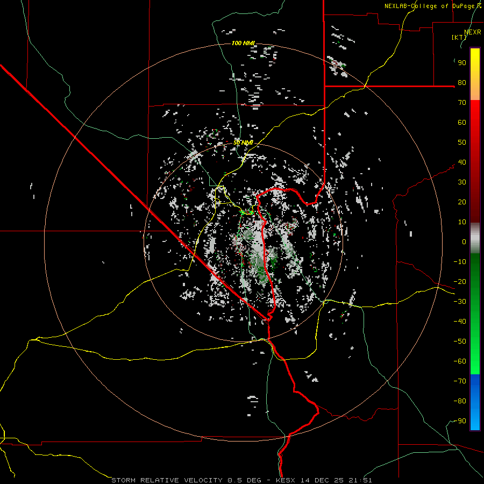
Task: Click the -40 value on velocity scale
Action: point(460,322)
